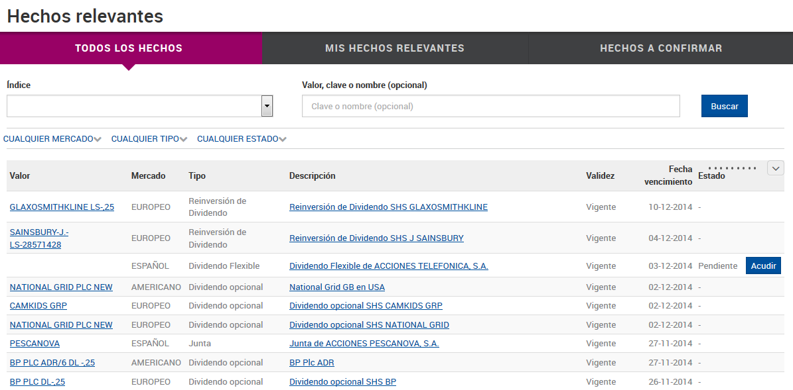Open the SAINSBURY-J.-LS-28571428 value link
Screen dimensions: 793x390
point(39,238)
